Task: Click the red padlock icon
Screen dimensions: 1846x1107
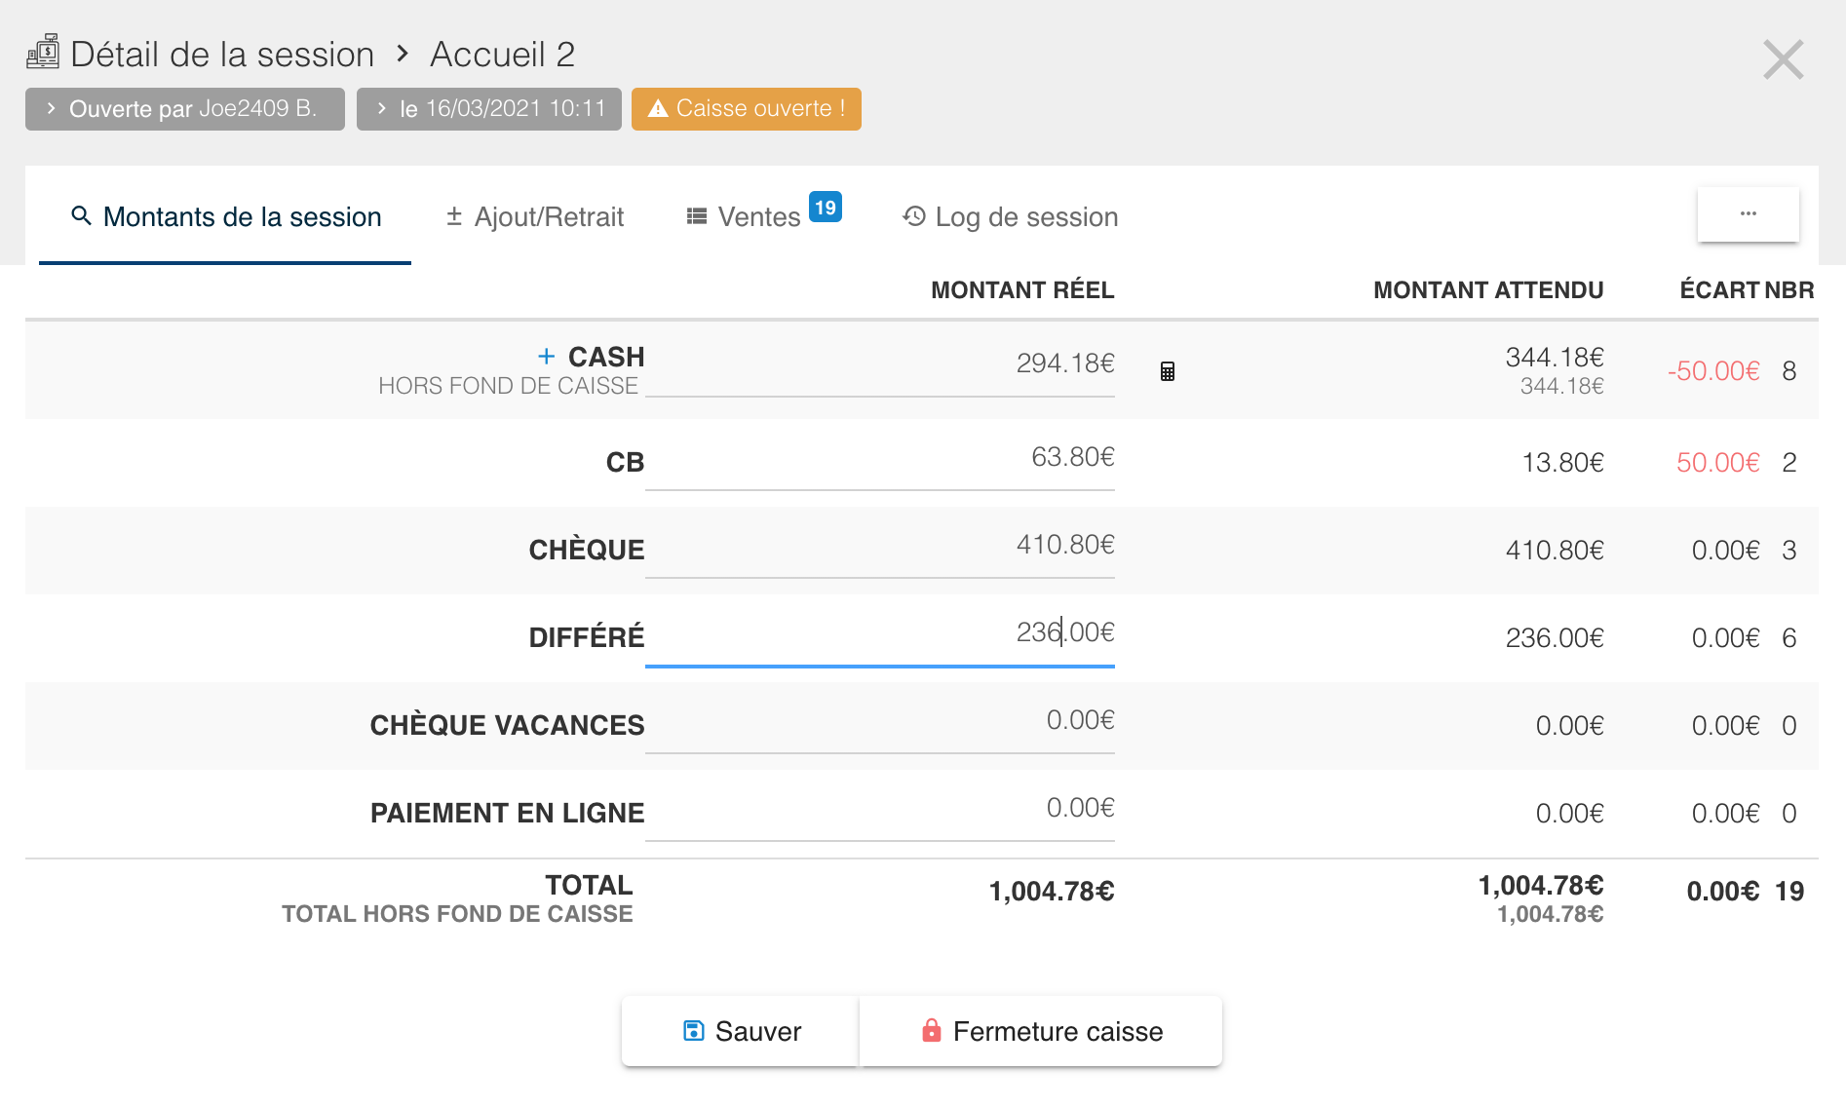Action: (x=931, y=1031)
